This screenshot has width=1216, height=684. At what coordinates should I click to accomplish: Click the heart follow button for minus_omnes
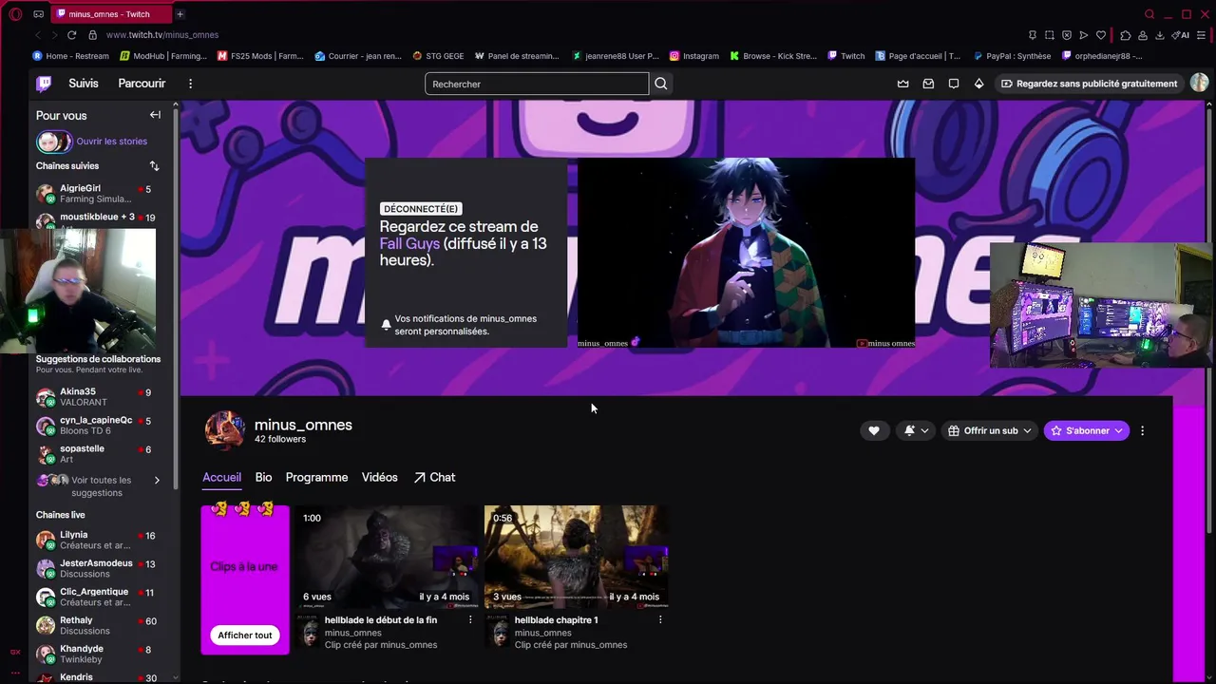point(874,430)
